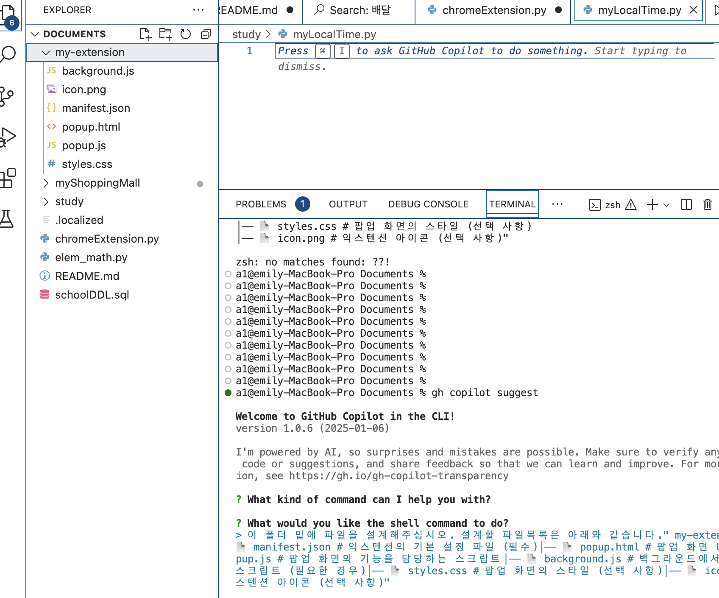Run the Python file button
The image size is (719, 598).
716,10
